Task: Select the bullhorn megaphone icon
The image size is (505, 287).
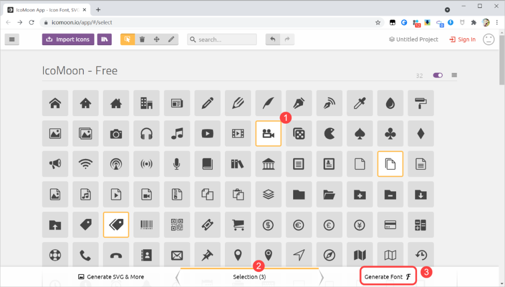Action: [x=55, y=164]
